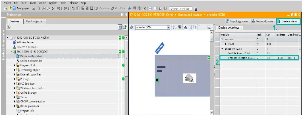The height and width of the screenshot is (120, 303).
Task: Expand the PLC tags folder
Action: (15, 79)
